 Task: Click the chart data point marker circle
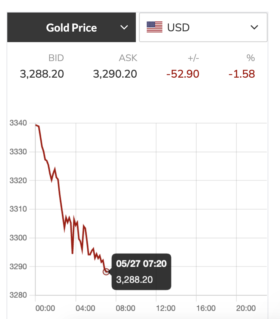(106, 272)
